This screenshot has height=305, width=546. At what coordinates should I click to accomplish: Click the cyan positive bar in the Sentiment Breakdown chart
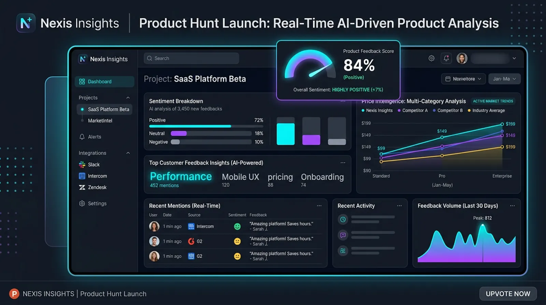click(x=286, y=134)
